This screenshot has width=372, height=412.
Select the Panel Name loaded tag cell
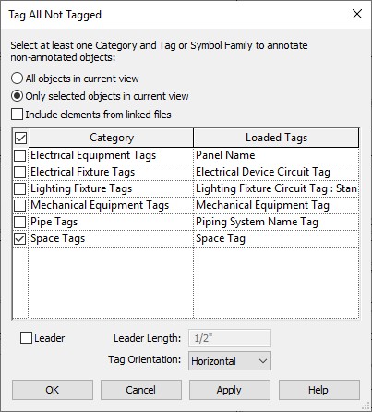pos(276,155)
